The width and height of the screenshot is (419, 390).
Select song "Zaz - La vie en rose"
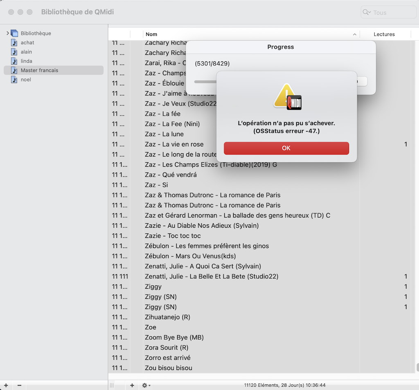(x=174, y=144)
